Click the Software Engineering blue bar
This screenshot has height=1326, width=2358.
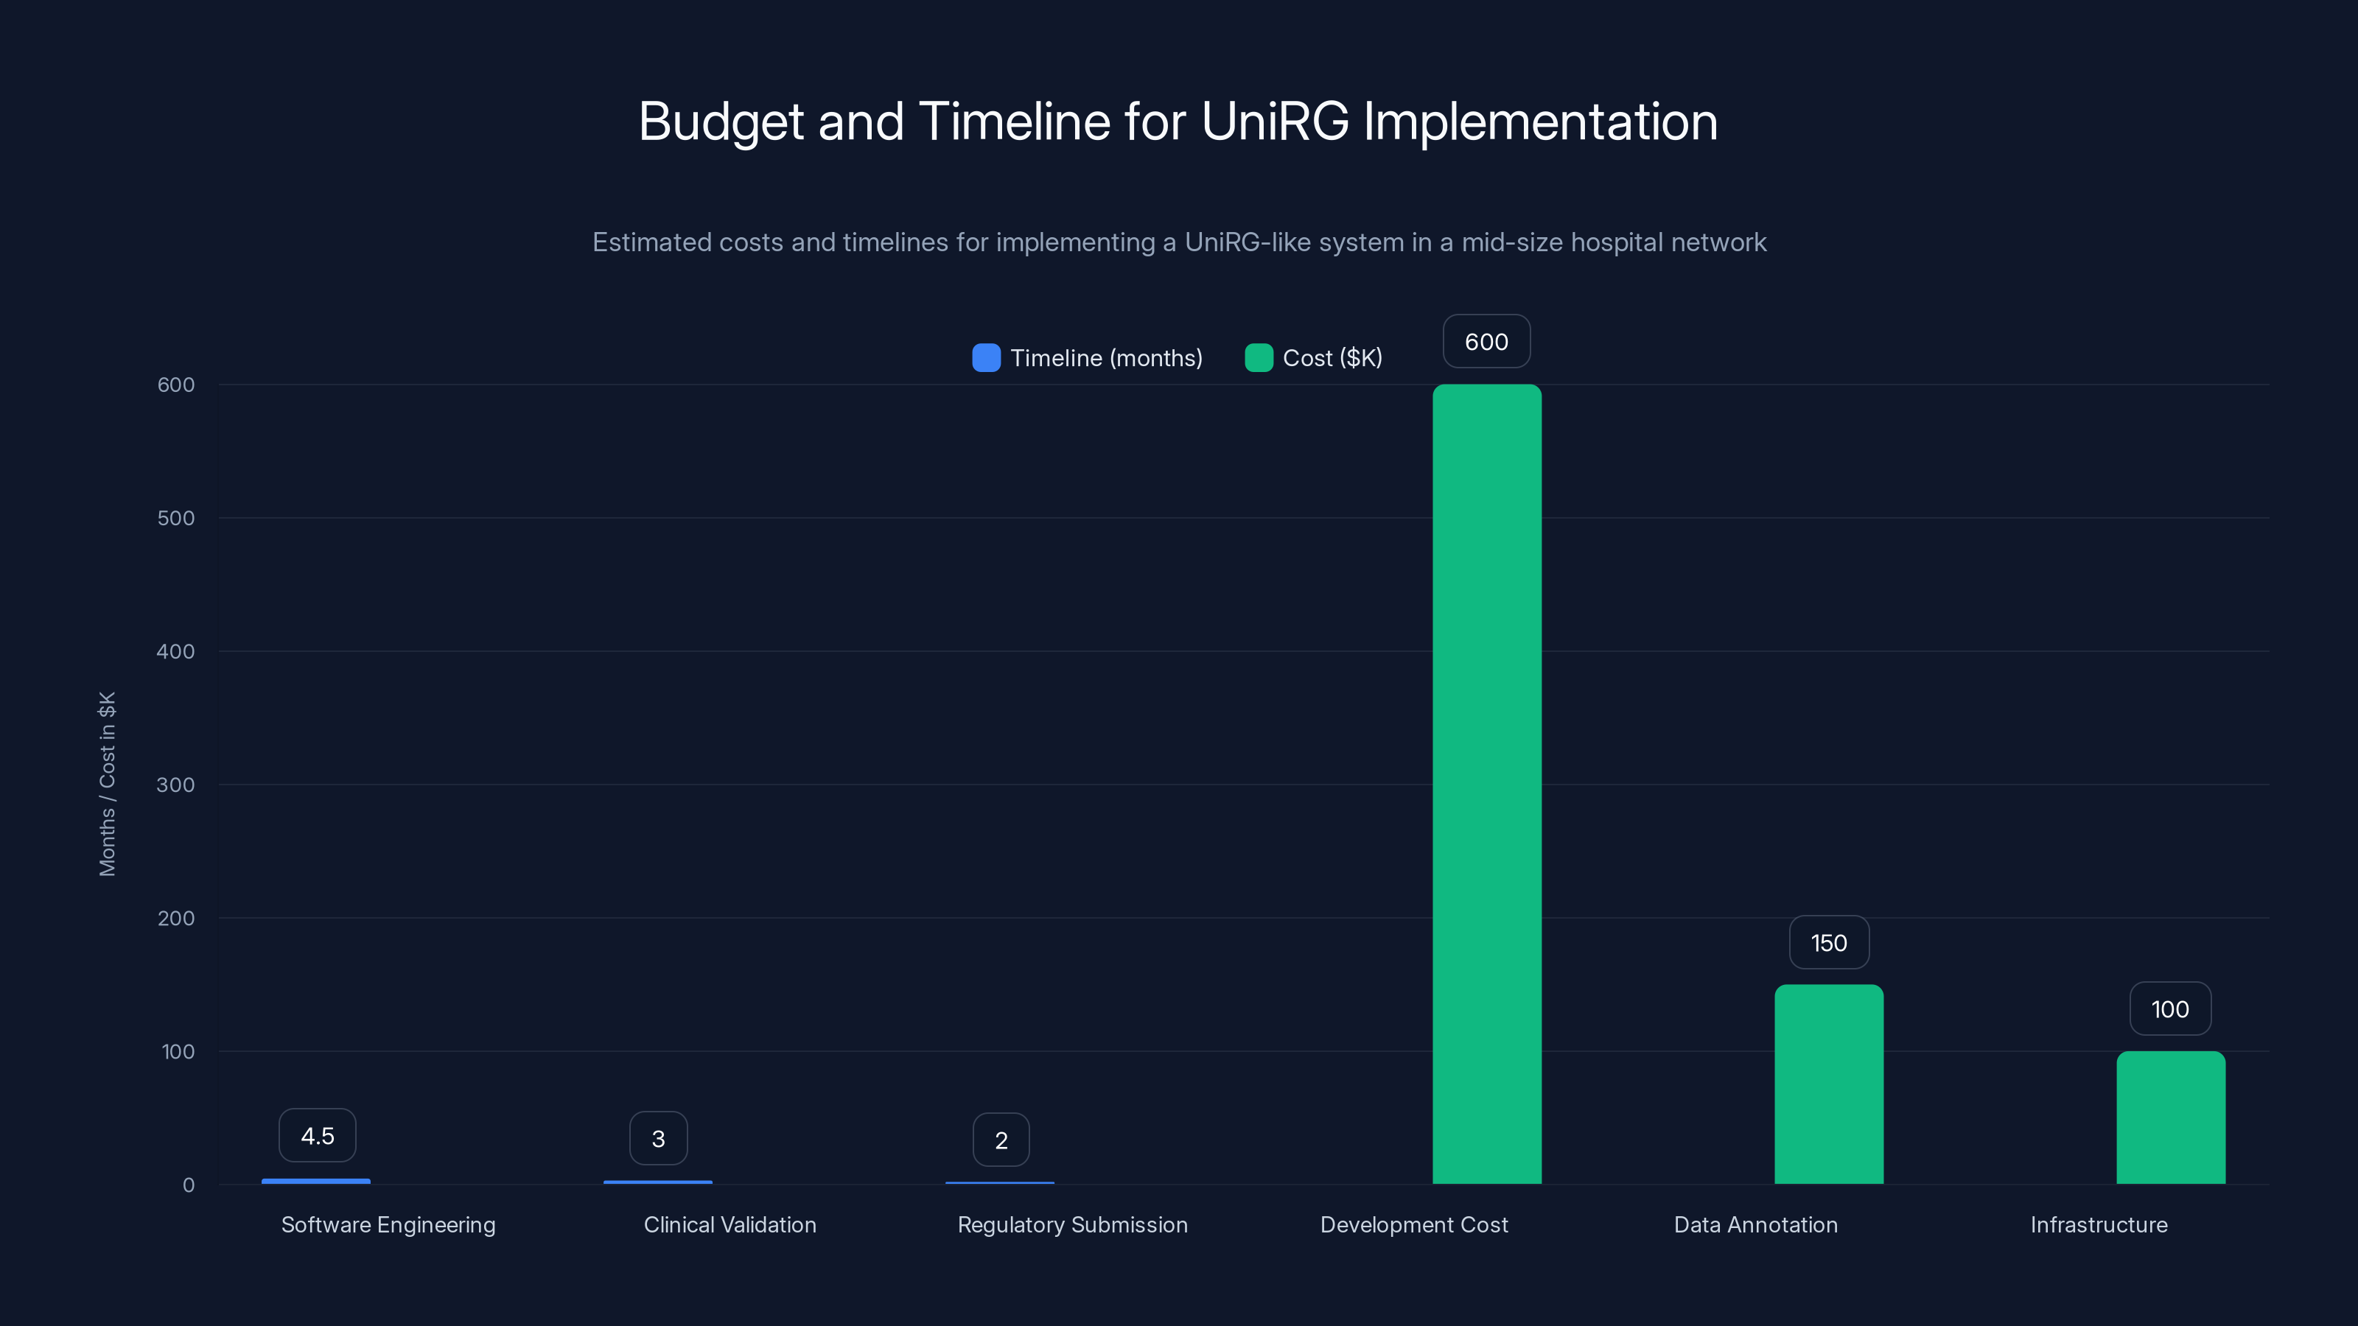316,1182
